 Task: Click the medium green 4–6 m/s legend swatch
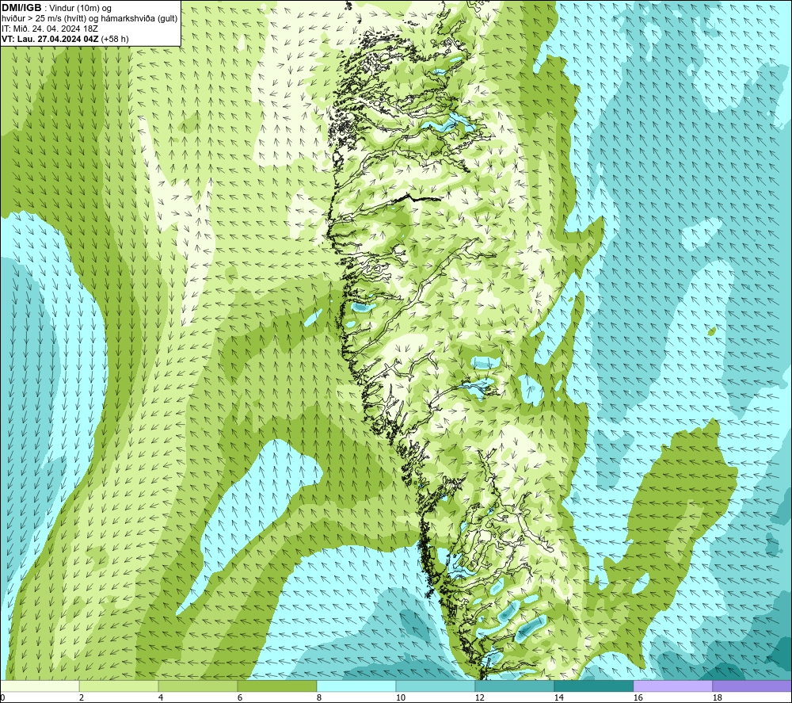[x=198, y=686]
